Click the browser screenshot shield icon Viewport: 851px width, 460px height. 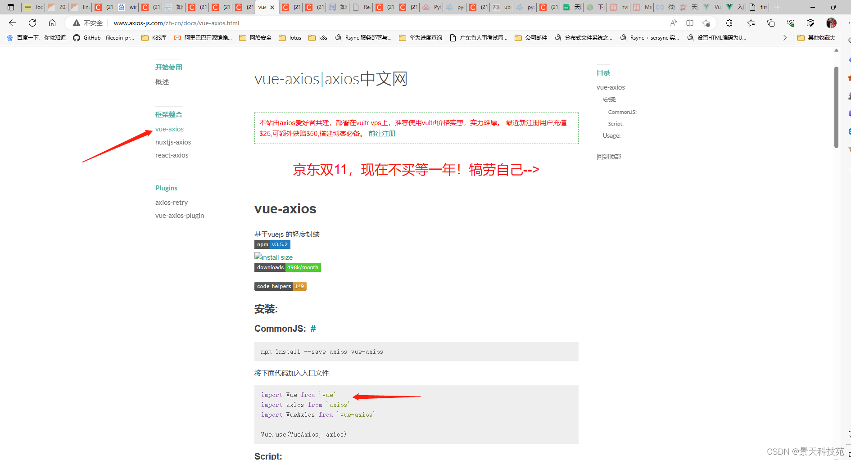[810, 23]
